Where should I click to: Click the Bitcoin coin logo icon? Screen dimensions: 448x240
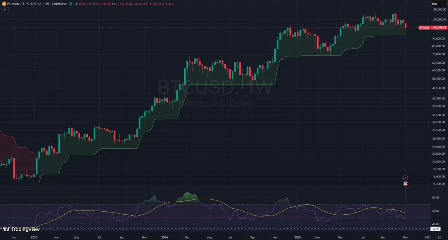[x=4, y=4]
